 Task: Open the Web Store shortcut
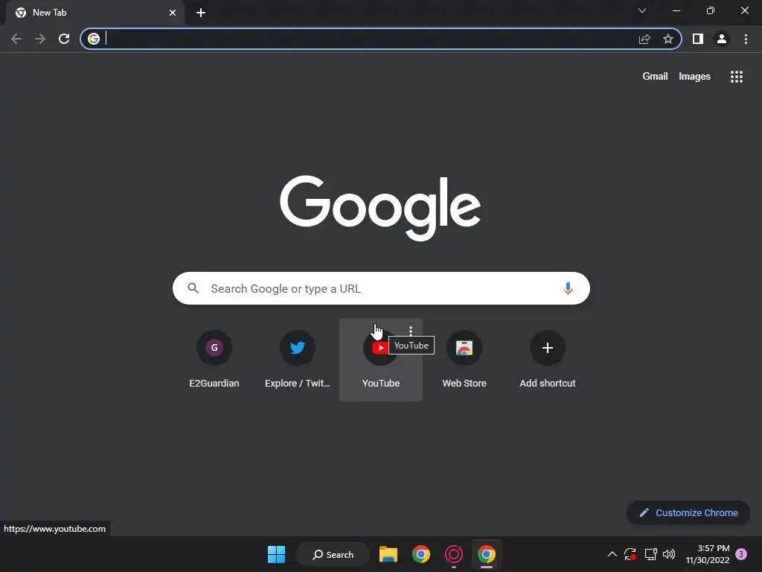click(x=464, y=360)
